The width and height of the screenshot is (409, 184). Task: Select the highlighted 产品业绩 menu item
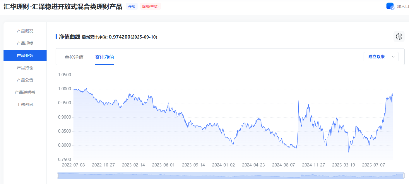(x=25, y=55)
